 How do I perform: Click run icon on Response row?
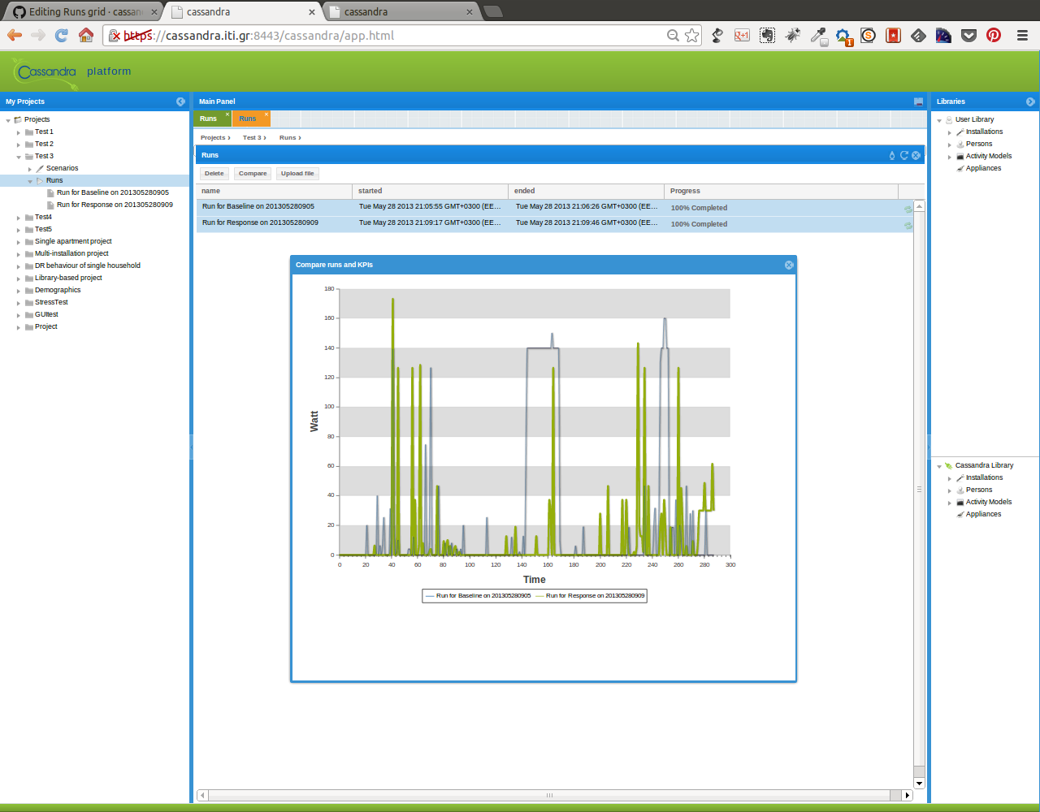tap(908, 225)
